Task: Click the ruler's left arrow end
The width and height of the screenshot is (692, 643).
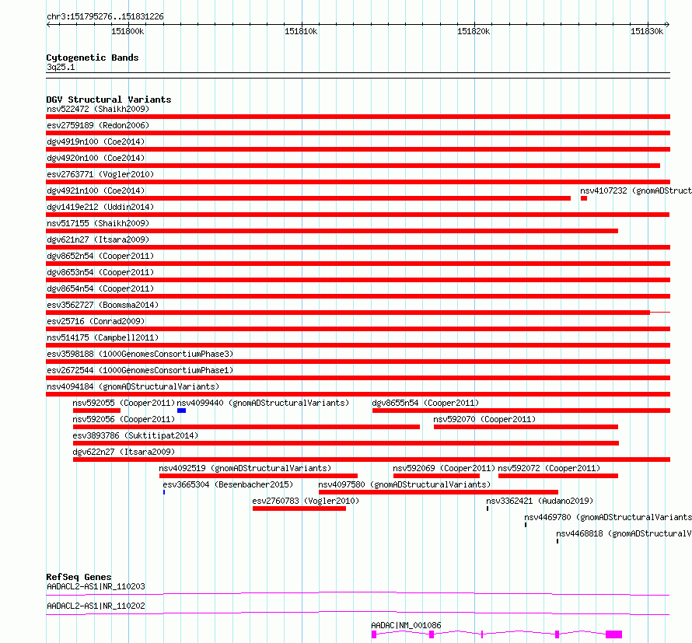Action: (48, 24)
